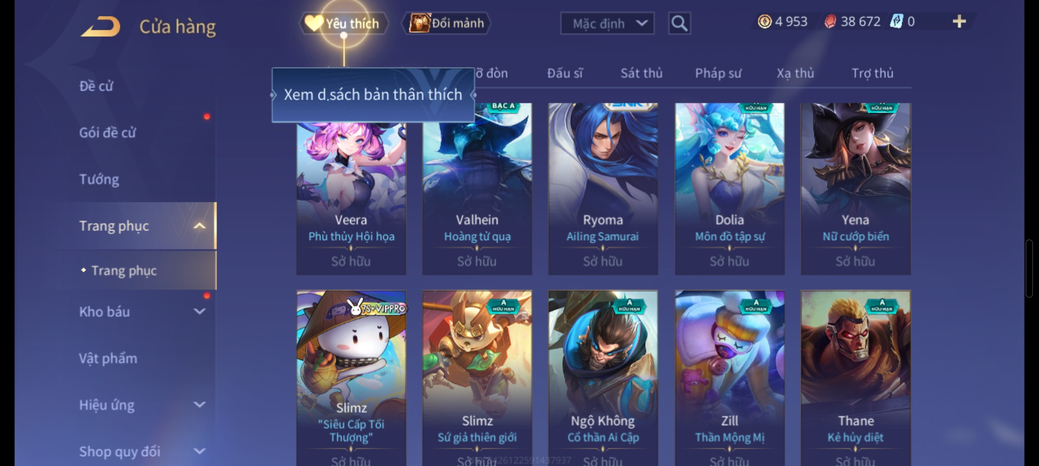Toggle the Yêu thích heart filter
The image size is (1039, 466).
(343, 23)
